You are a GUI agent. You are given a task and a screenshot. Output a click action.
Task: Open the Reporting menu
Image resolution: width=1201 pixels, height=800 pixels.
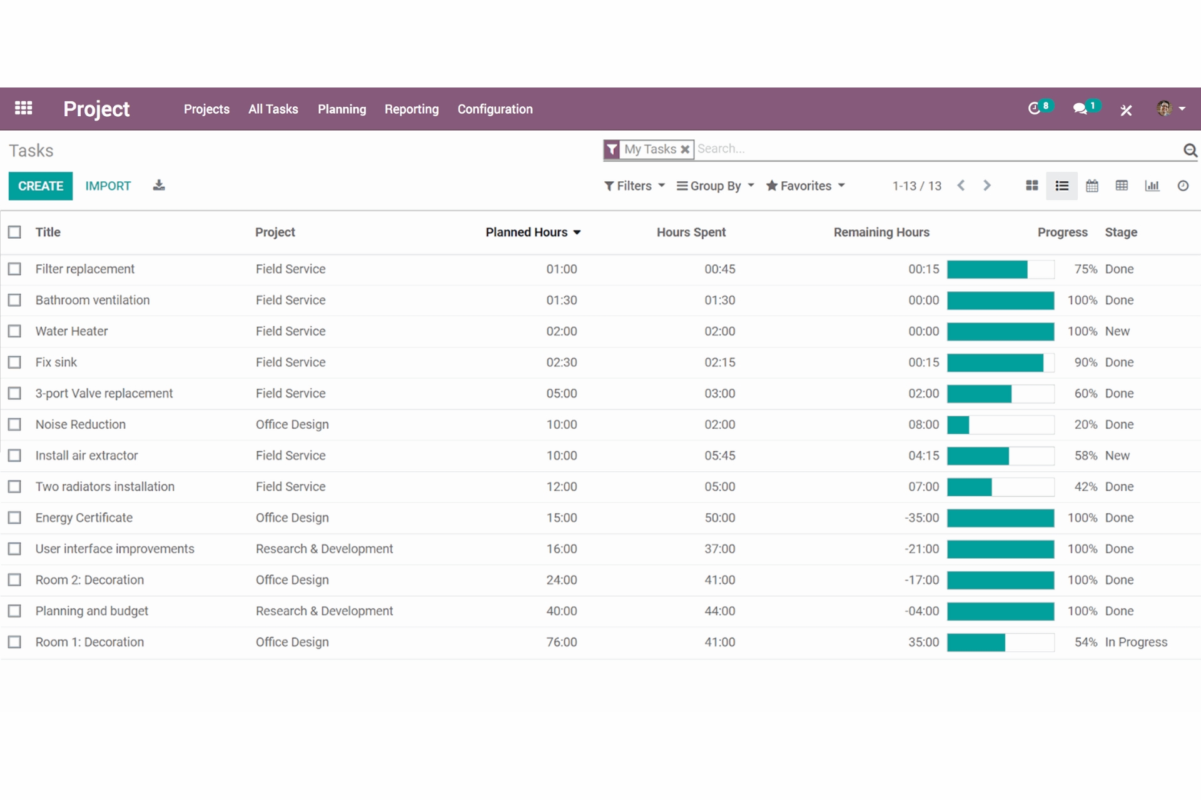[x=412, y=109]
